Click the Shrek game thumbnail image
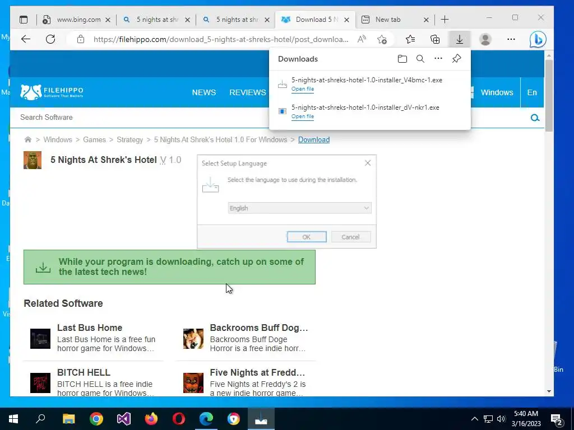 click(x=33, y=160)
